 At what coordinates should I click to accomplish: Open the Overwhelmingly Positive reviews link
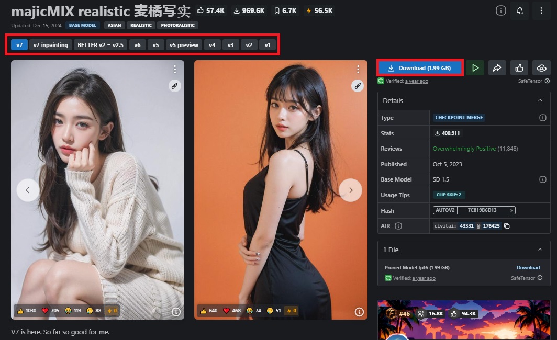tap(465, 149)
